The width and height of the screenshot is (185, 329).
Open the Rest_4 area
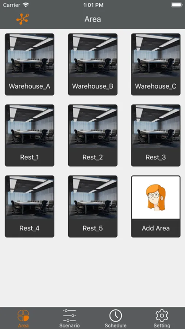(30, 207)
